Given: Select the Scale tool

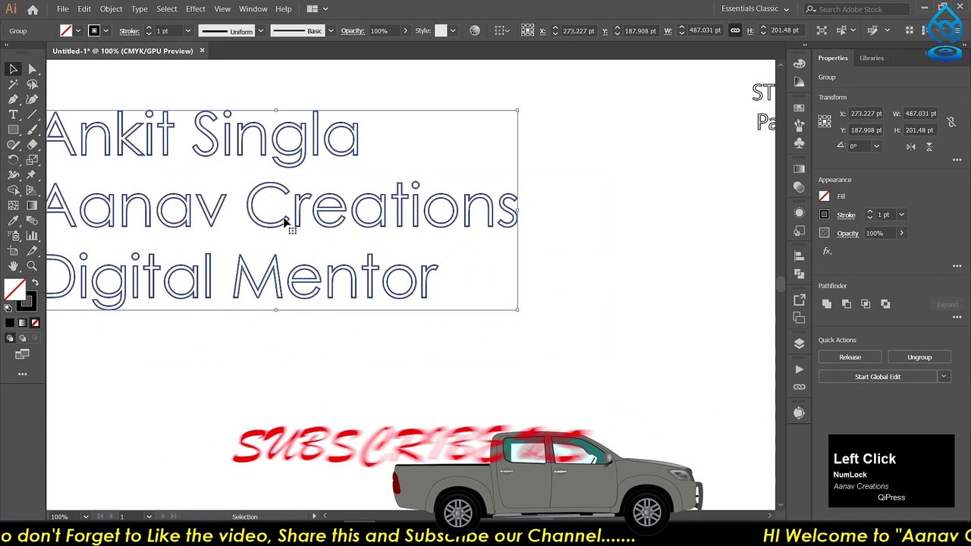Looking at the screenshot, I should point(32,160).
